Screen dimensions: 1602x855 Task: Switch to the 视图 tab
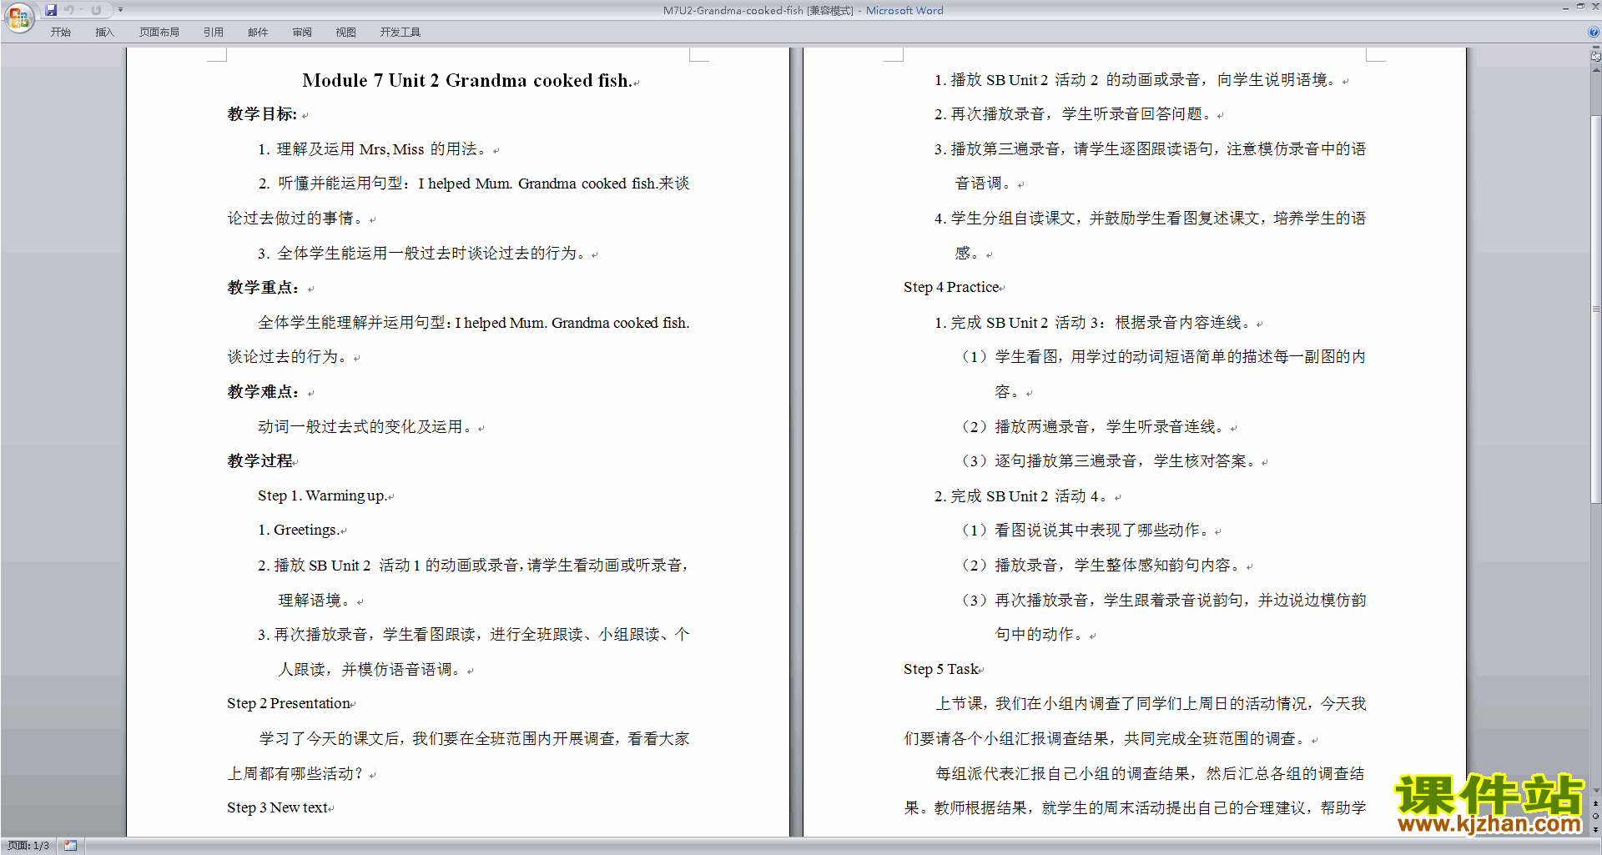pos(346,33)
